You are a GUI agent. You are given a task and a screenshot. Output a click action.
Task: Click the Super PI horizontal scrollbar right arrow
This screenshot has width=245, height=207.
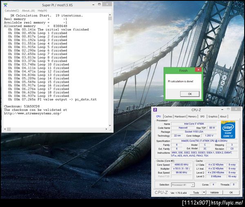(x=106, y=129)
